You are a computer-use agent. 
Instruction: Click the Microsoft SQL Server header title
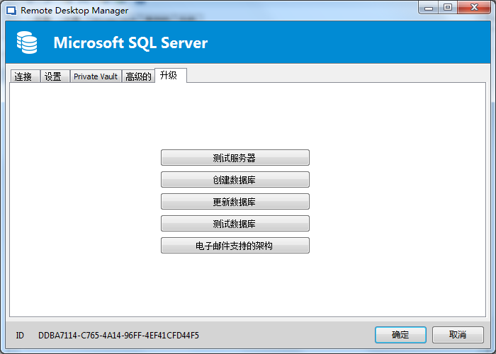point(130,42)
